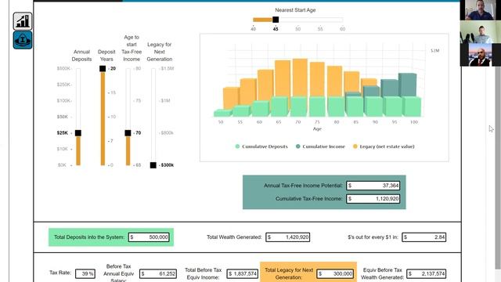This screenshot has width=501, height=282.
Task: Select age 55 on Nearest Start Age scale
Action: tap(320, 29)
